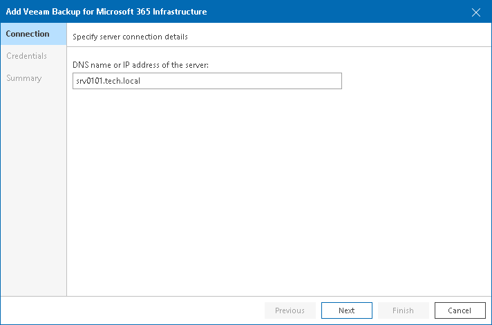This screenshot has width=492, height=325.
Task: Click the dialog title 'Add Veeam Backup for Microsoft 365 Infrastructure'
Action: 106,12
